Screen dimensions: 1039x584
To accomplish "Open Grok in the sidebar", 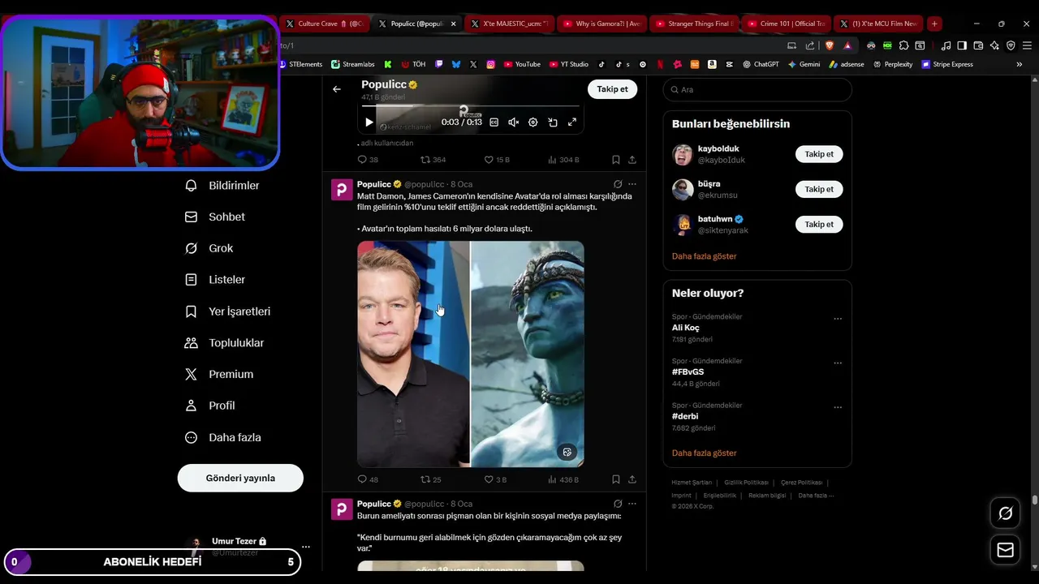I will click(209, 248).
